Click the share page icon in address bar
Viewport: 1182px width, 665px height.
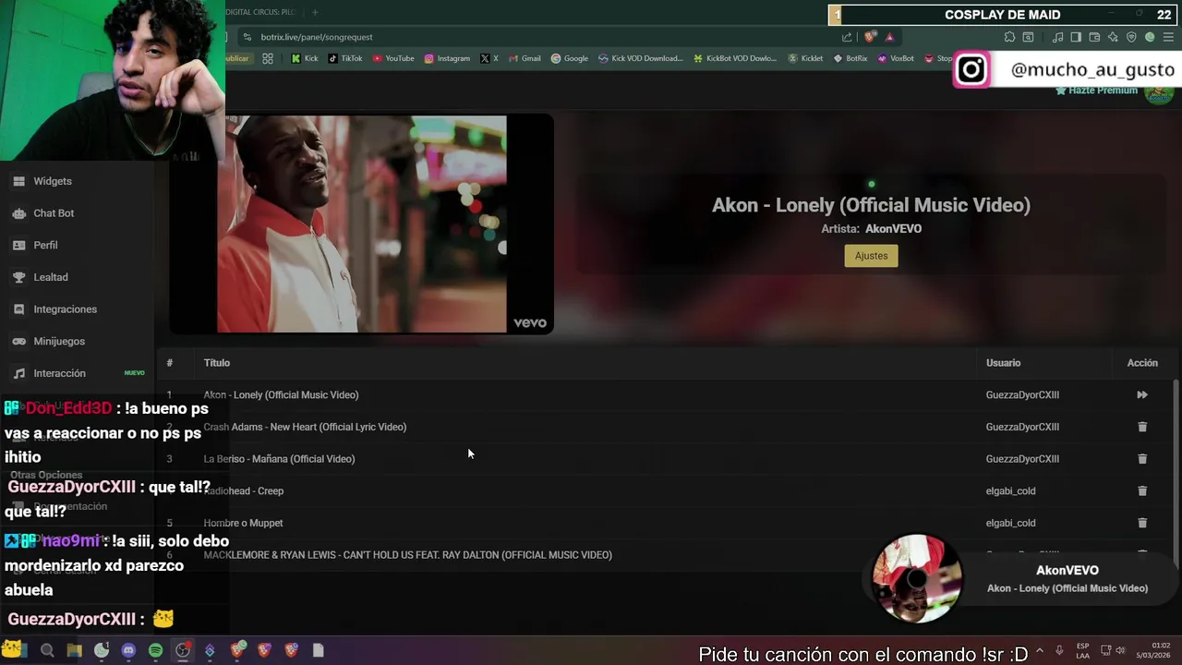pos(847,37)
